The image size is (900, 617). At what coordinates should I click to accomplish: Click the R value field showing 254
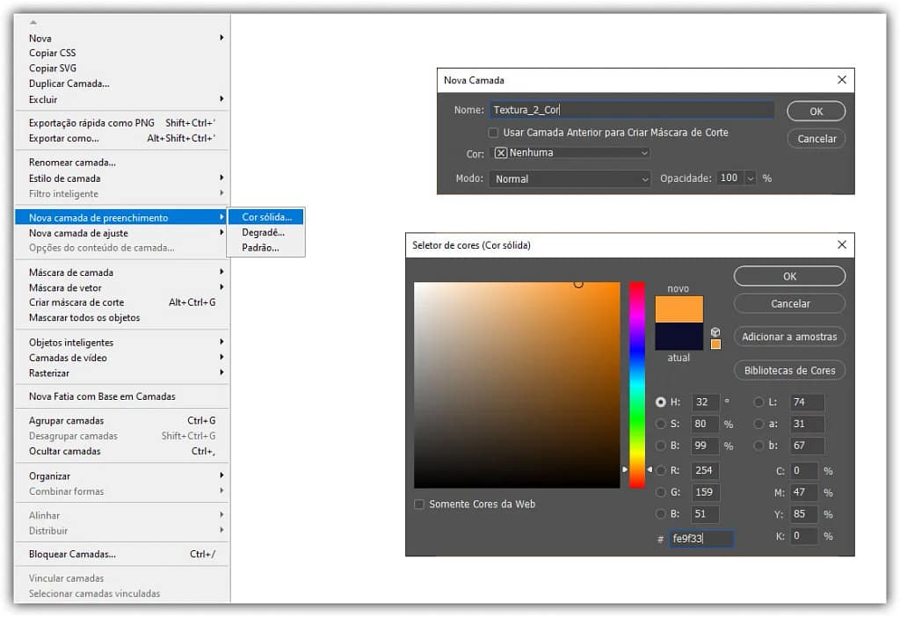pyautogui.click(x=705, y=470)
